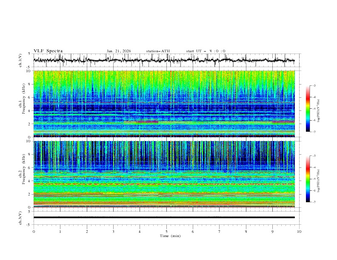The height and width of the screenshot is (260, 337).
Task: Click the ch.1 voltage waveform trace
Action: (164, 60)
